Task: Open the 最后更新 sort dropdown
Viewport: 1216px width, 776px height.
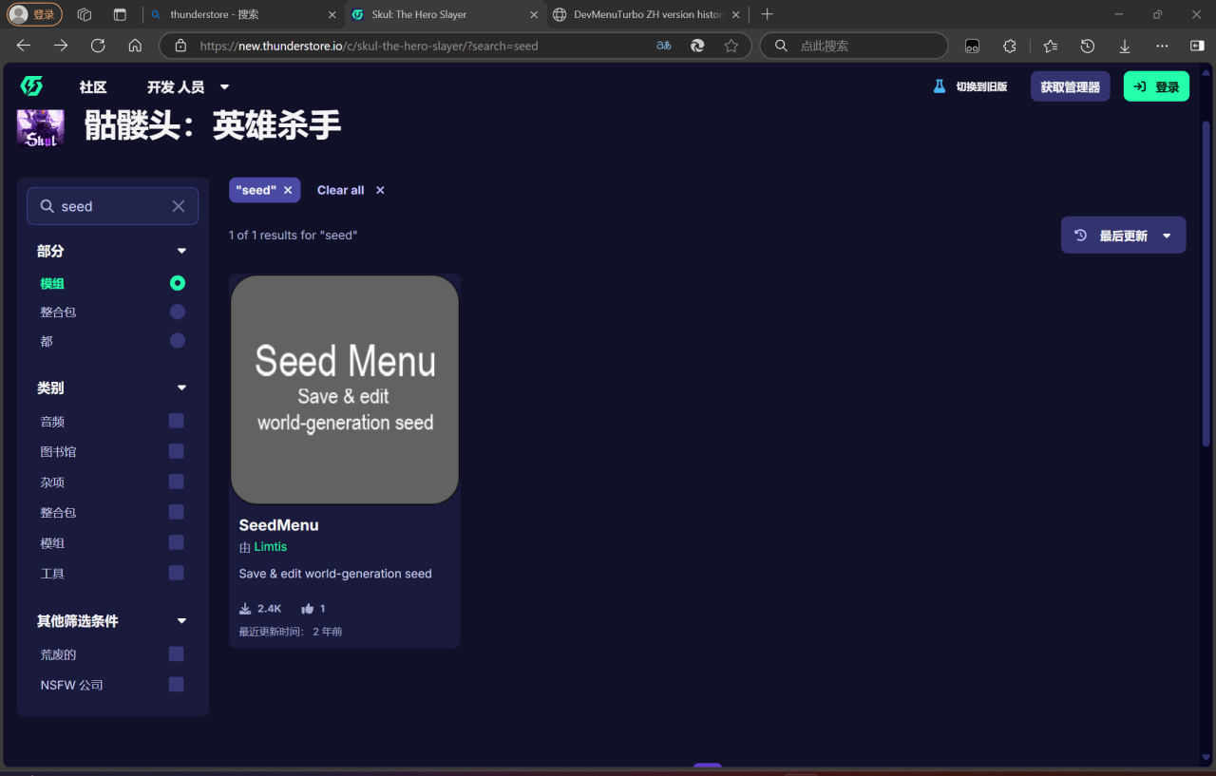Action: (1123, 236)
